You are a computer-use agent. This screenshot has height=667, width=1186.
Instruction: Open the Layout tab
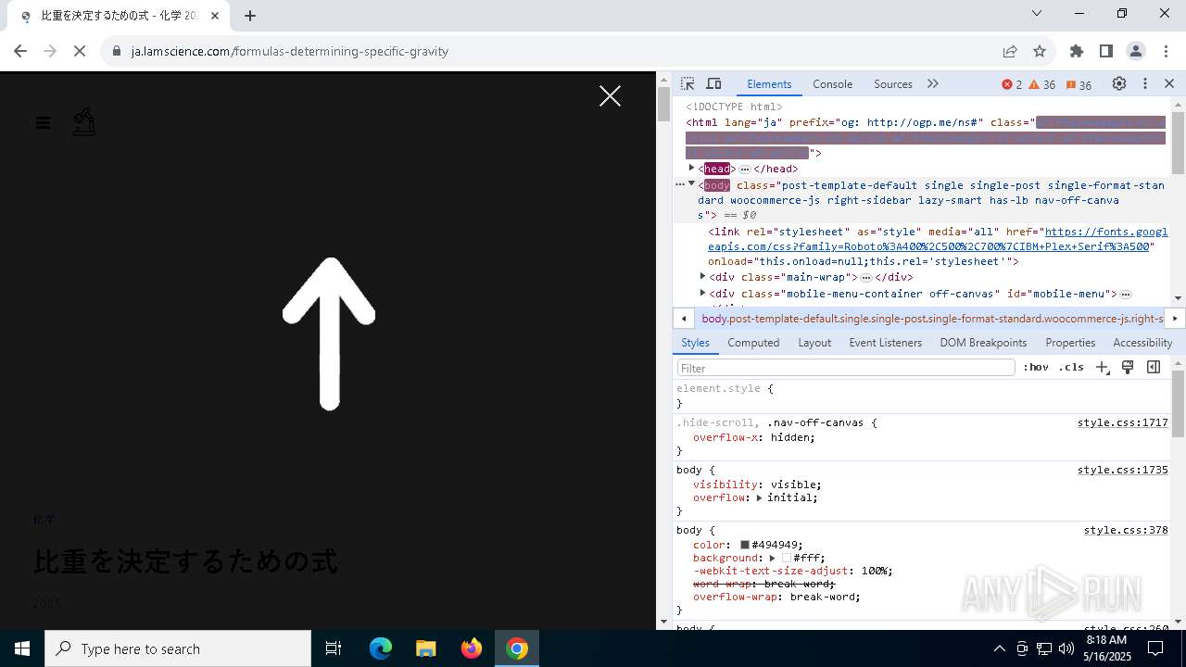pos(814,342)
